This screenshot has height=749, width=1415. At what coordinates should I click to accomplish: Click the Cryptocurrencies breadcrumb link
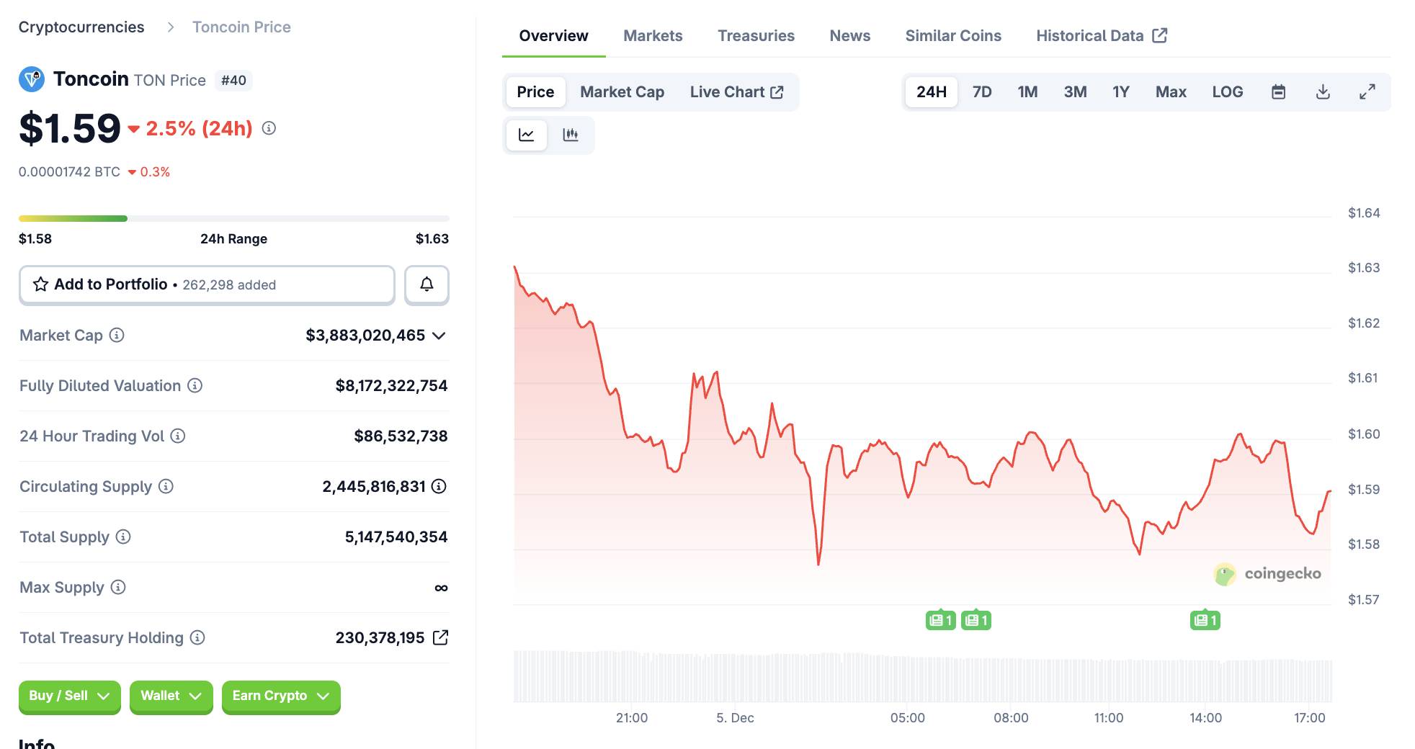[82, 27]
